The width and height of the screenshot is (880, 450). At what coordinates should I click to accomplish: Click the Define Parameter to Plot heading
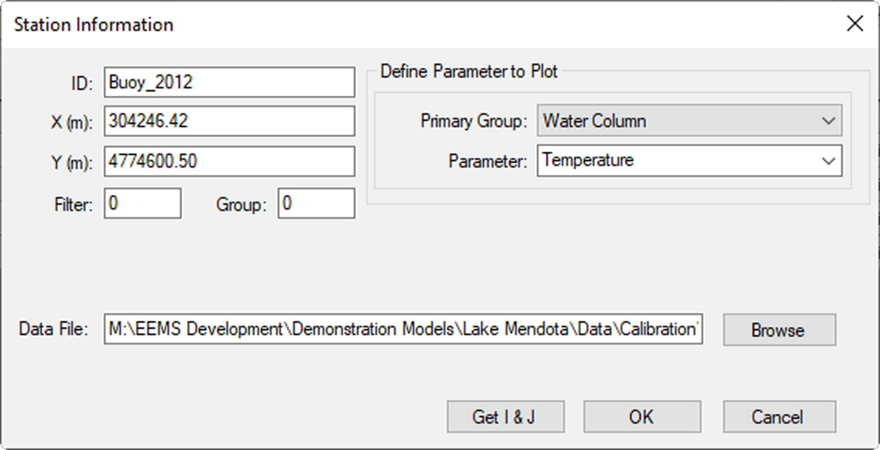tap(468, 72)
